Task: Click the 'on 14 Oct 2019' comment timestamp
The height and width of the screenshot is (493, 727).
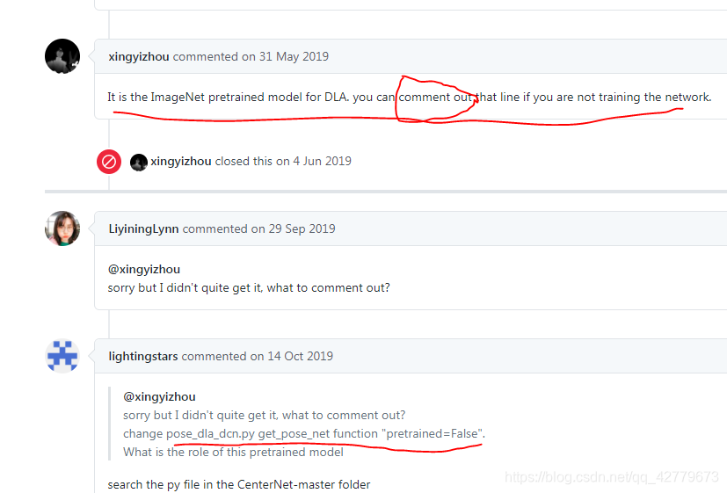Action: click(292, 356)
